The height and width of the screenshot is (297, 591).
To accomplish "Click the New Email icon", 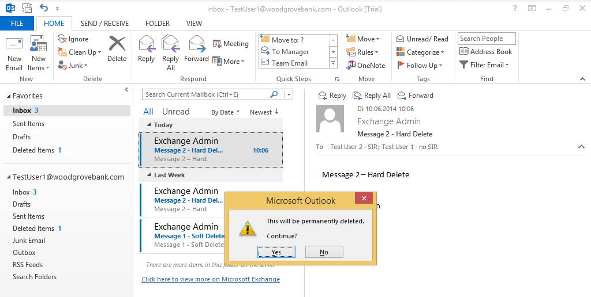I will [x=14, y=44].
